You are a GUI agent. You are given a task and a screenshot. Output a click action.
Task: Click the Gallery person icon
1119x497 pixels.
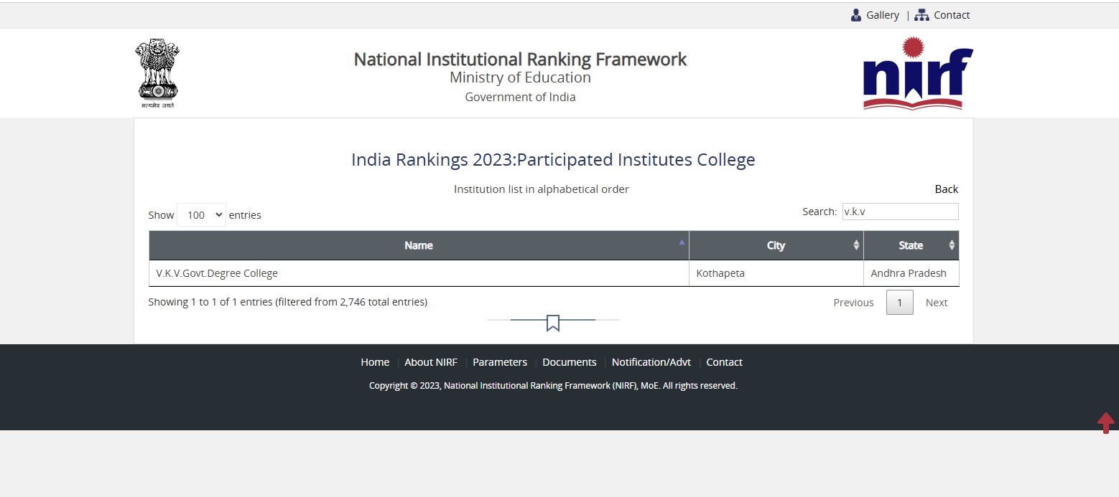click(856, 15)
